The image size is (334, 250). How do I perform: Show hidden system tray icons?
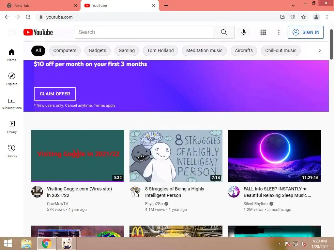coord(280,244)
